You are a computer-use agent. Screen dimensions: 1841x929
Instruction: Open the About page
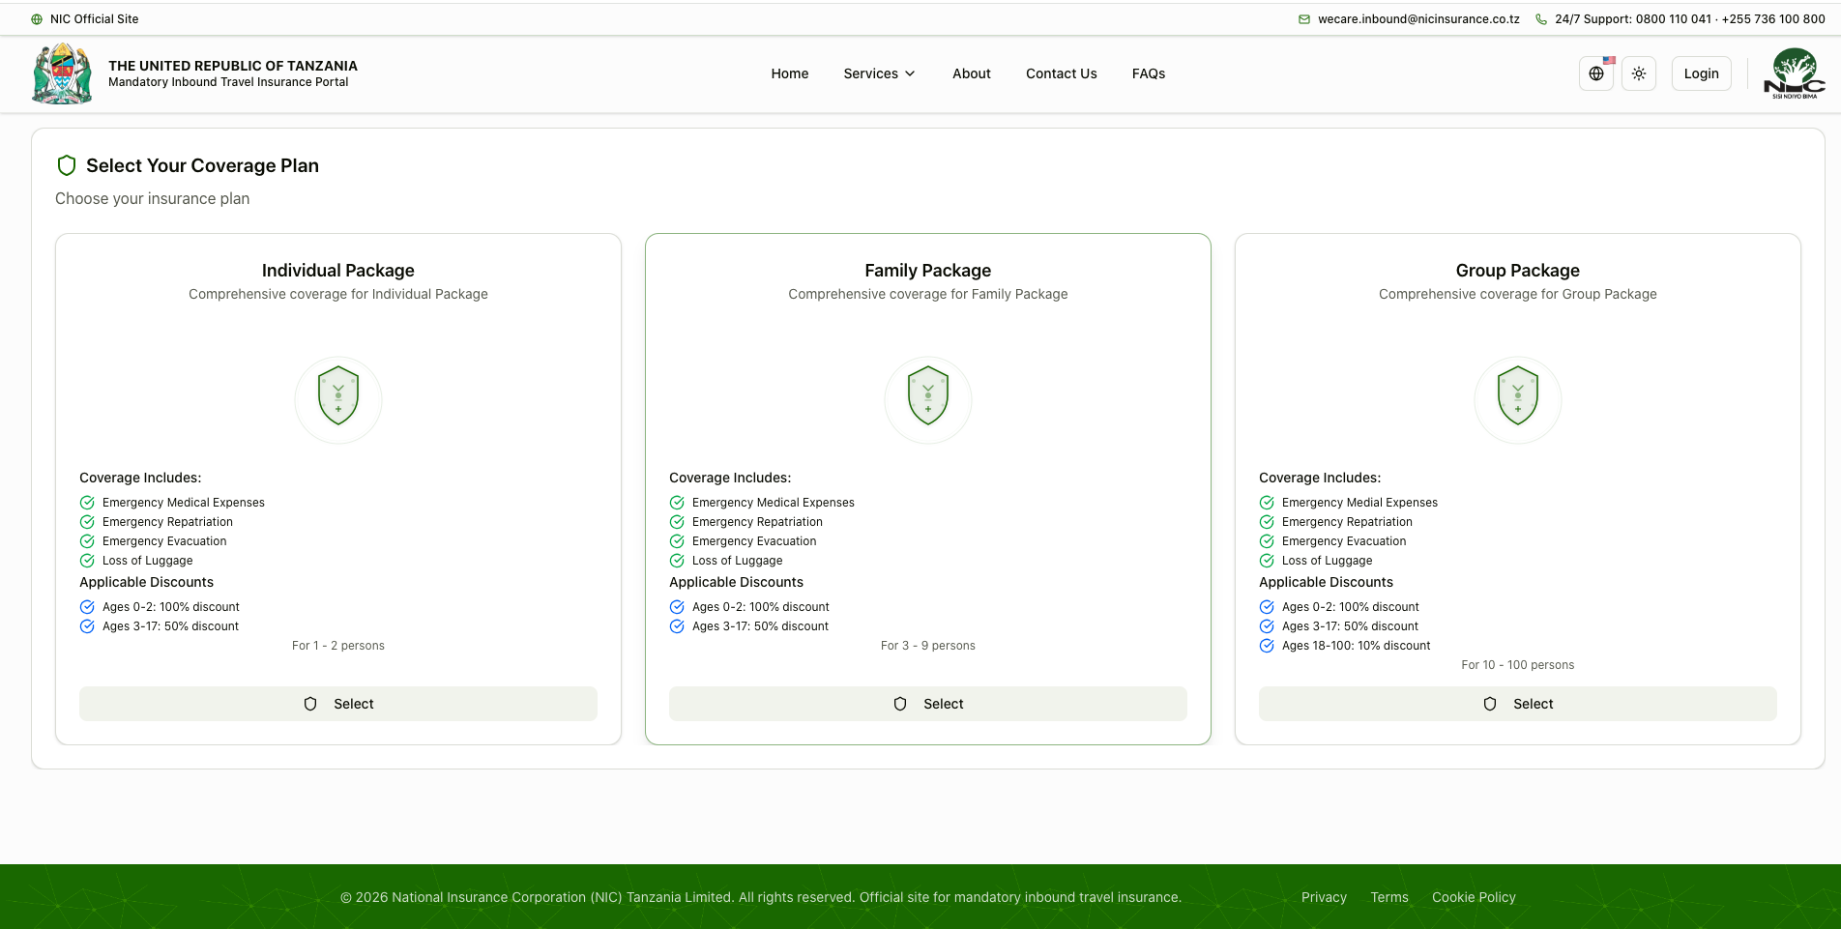(x=972, y=73)
